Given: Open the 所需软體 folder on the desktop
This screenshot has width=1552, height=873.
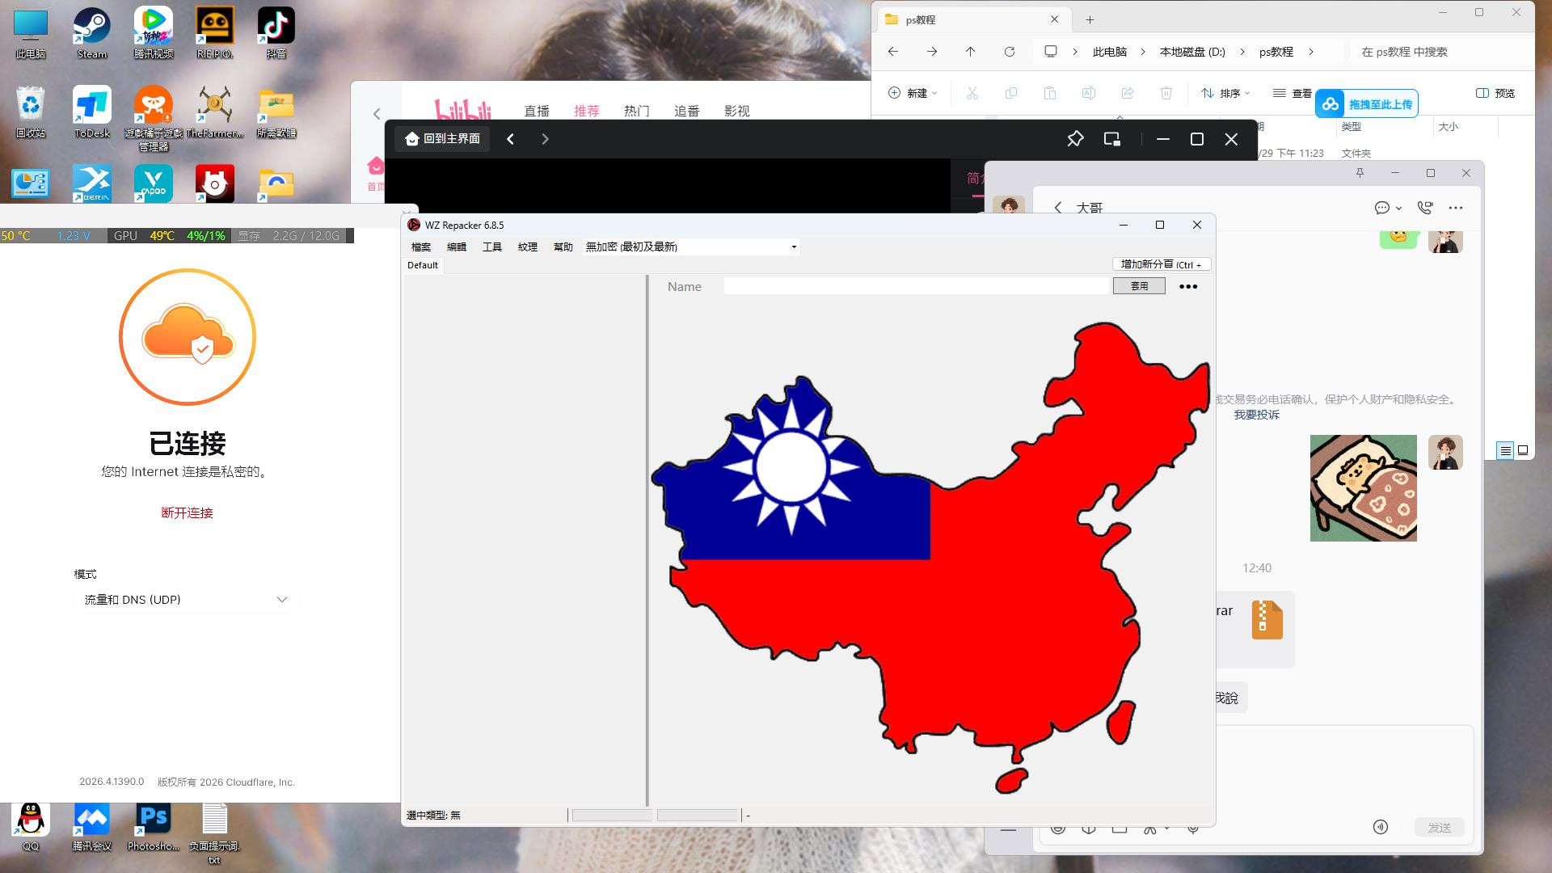Looking at the screenshot, I should coord(276,112).
